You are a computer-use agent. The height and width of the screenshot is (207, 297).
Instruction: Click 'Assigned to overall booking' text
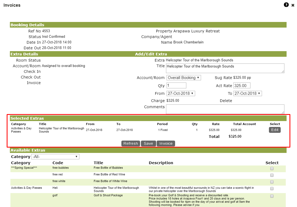[63, 66]
